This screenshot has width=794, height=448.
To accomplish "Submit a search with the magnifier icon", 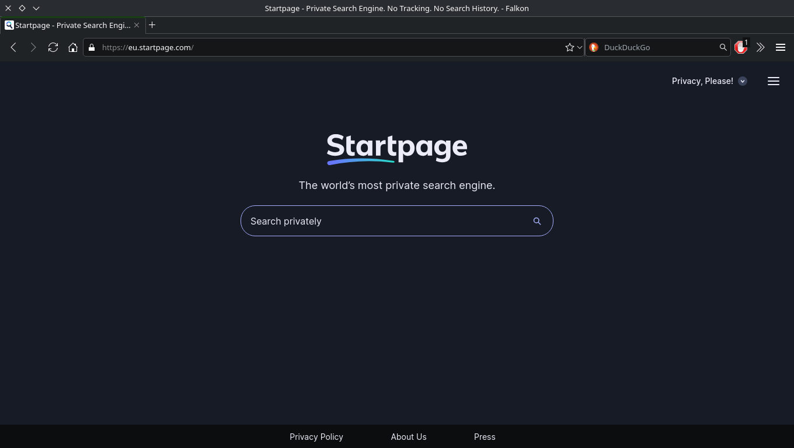I will (537, 221).
